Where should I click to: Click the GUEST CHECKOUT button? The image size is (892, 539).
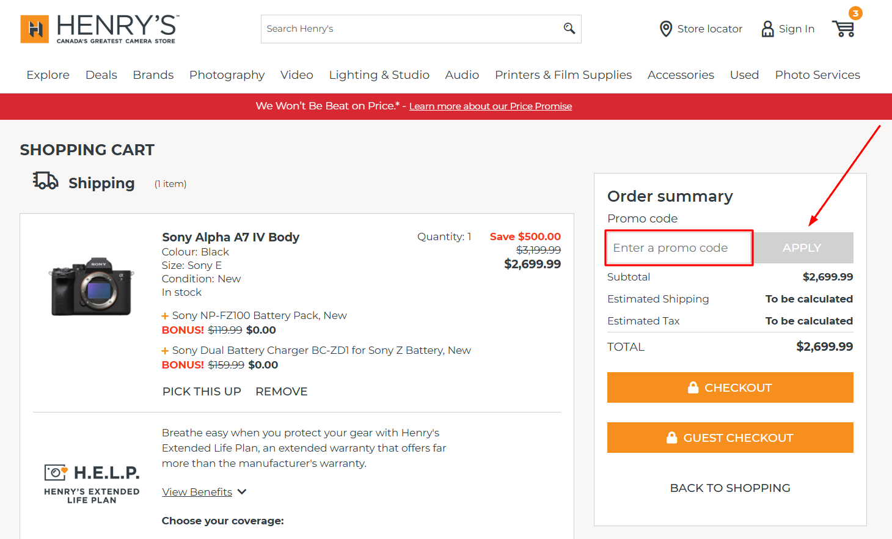[x=730, y=438]
